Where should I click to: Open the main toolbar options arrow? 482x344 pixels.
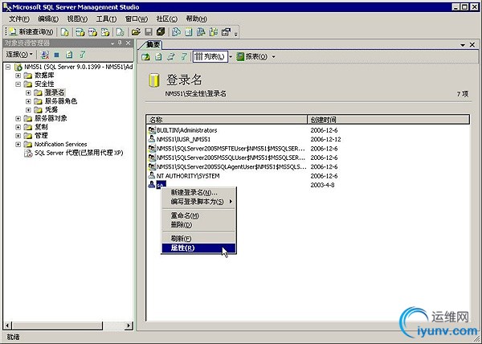pyautogui.click(x=235, y=34)
